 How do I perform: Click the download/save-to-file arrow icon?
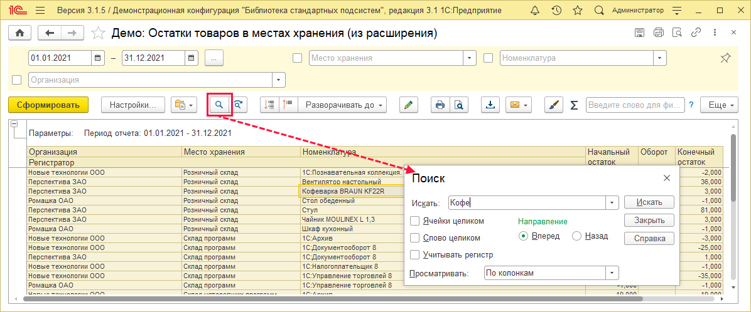click(x=490, y=105)
